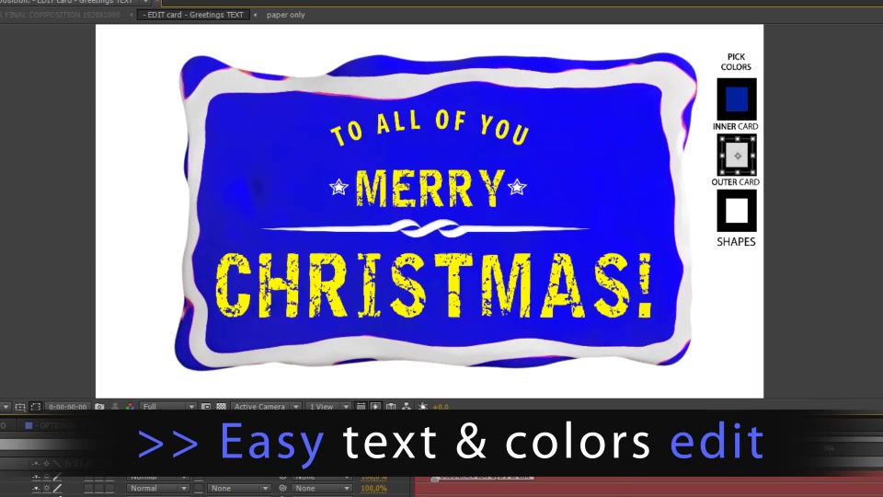Click the show snapshot person icon
This screenshot has width=883, height=497.
pos(115,406)
